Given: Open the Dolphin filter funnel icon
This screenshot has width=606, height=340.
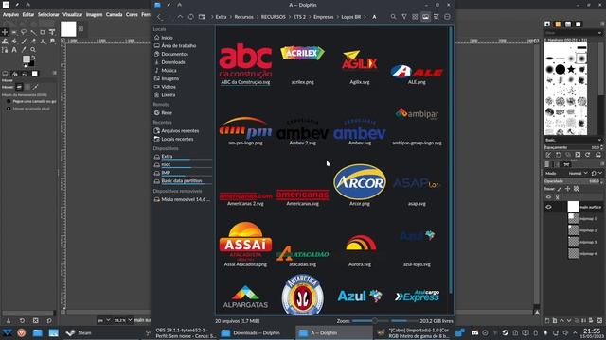Looking at the screenshot, I should [x=404, y=17].
